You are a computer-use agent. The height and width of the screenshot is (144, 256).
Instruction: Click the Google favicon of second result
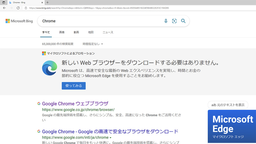(x=39, y=131)
